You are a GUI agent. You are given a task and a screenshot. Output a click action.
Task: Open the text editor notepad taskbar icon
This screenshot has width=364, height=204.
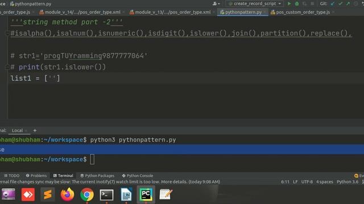point(166,194)
